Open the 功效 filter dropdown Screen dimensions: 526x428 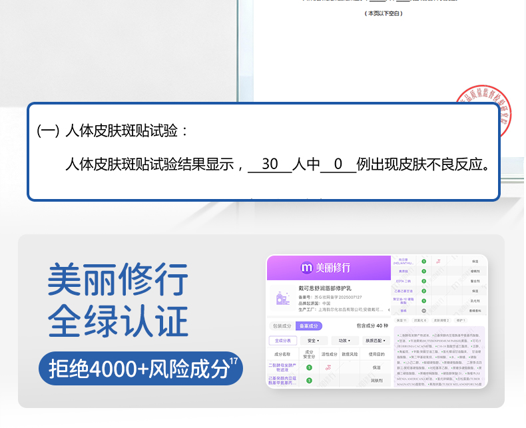344,340
